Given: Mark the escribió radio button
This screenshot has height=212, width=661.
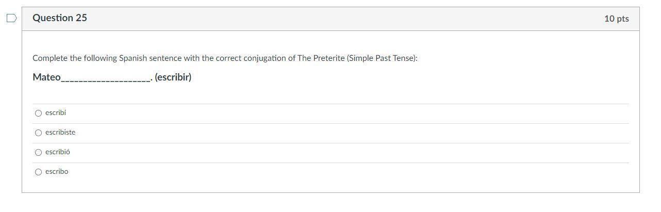Looking at the screenshot, I should (38, 153).
